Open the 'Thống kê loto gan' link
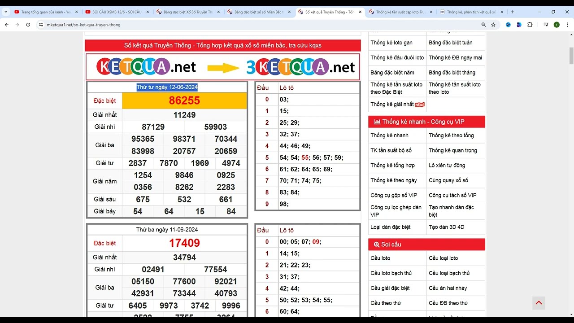Viewport: 574px width, 323px height. pyautogui.click(x=391, y=43)
